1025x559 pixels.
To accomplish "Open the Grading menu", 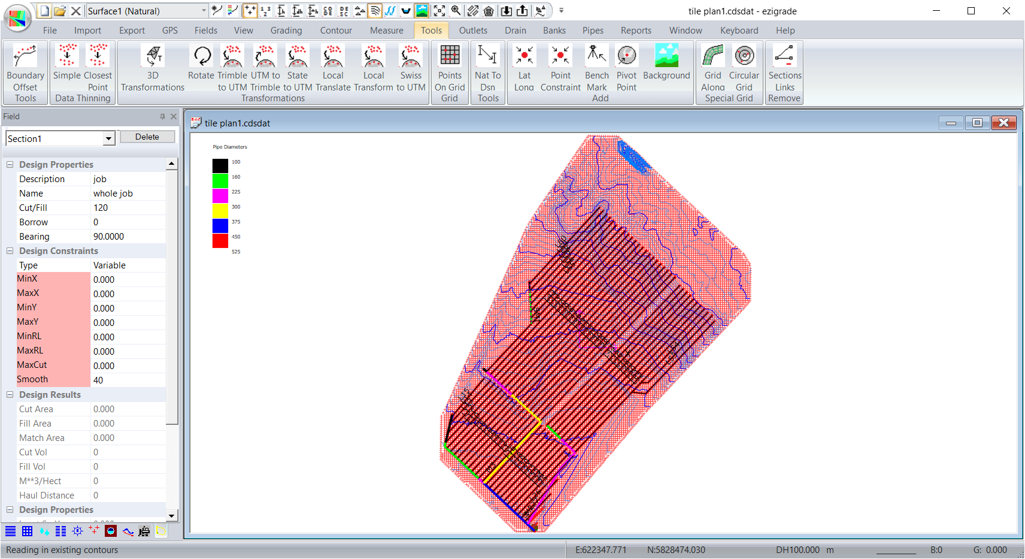I will click(x=286, y=31).
